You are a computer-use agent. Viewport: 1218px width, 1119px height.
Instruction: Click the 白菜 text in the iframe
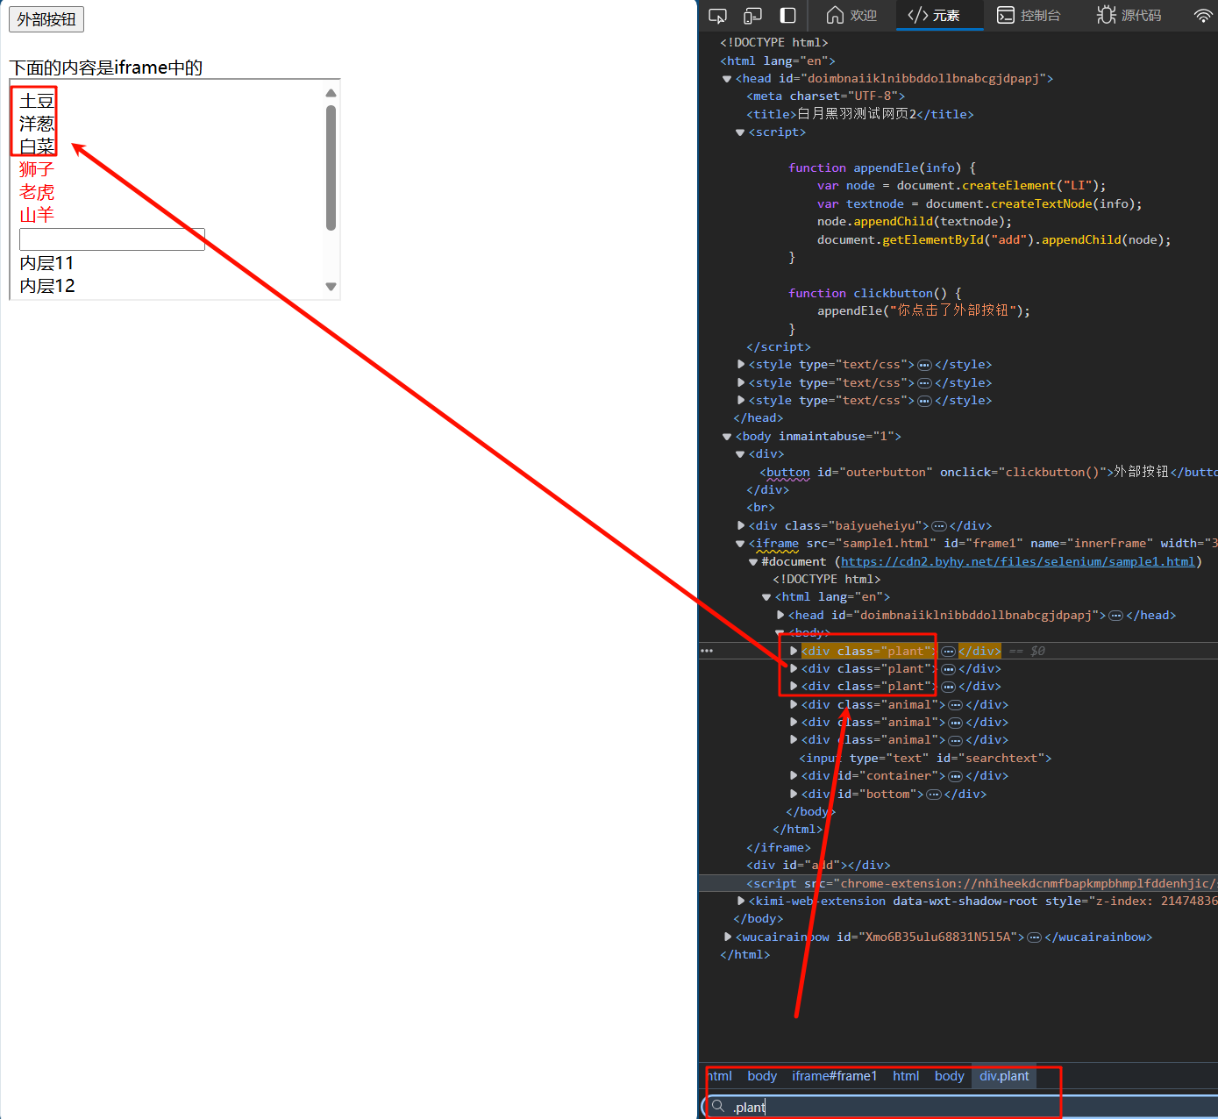37,146
